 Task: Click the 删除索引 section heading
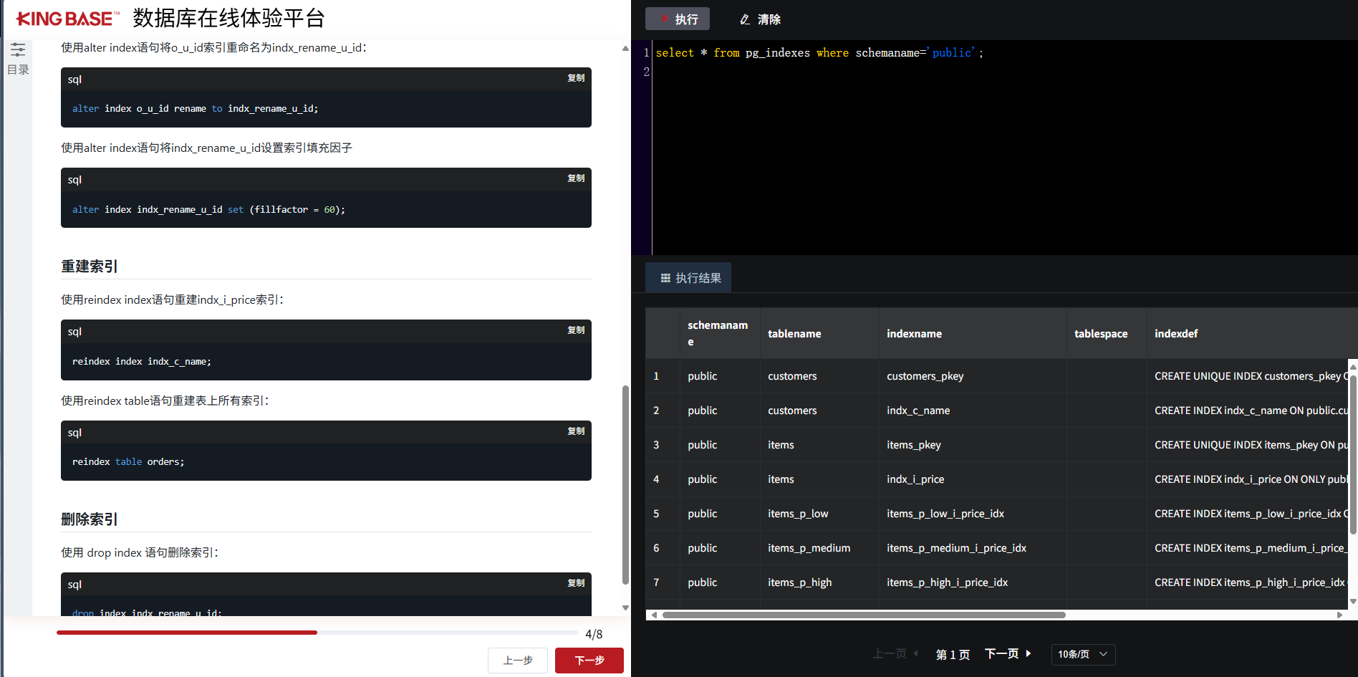[x=90, y=519]
